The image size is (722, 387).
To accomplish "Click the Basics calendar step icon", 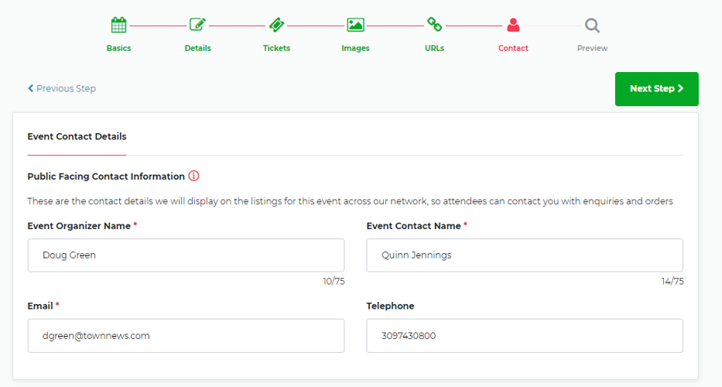I will [118, 25].
